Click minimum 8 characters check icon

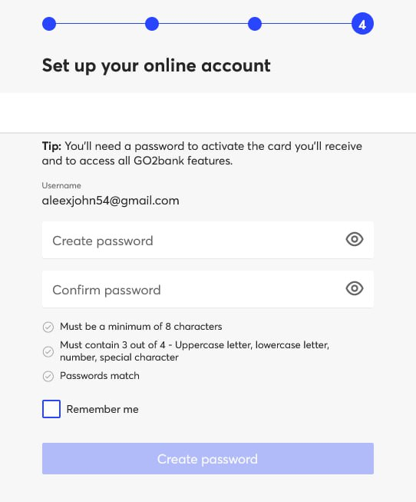coord(48,327)
